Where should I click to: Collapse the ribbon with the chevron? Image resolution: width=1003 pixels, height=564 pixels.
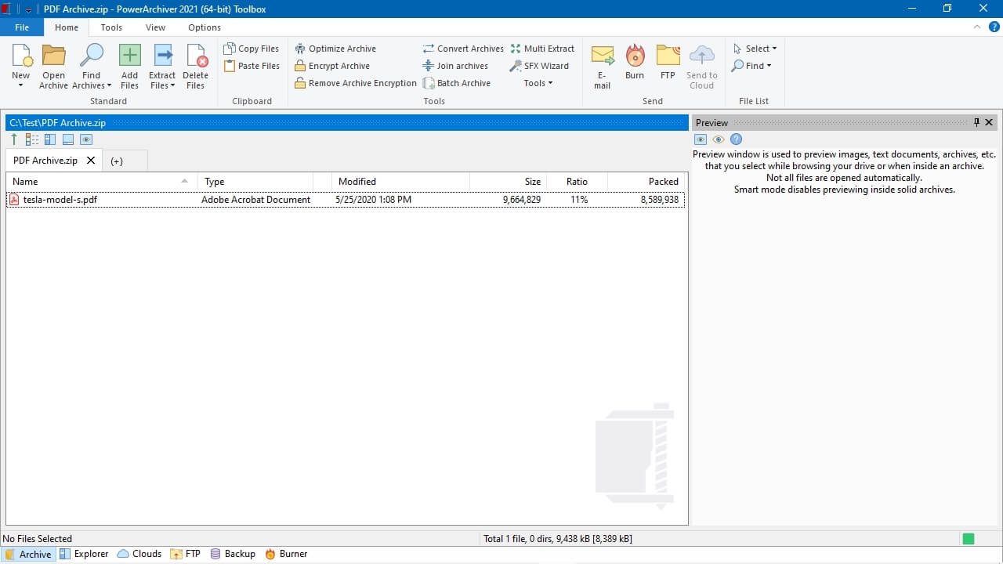977,27
